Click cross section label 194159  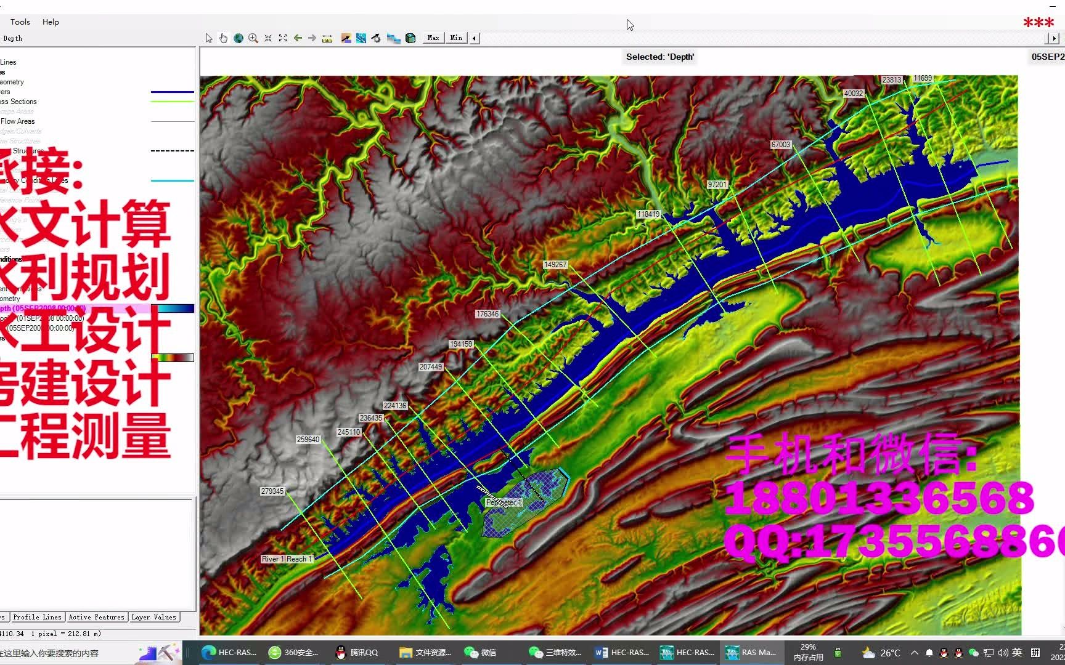[461, 344]
